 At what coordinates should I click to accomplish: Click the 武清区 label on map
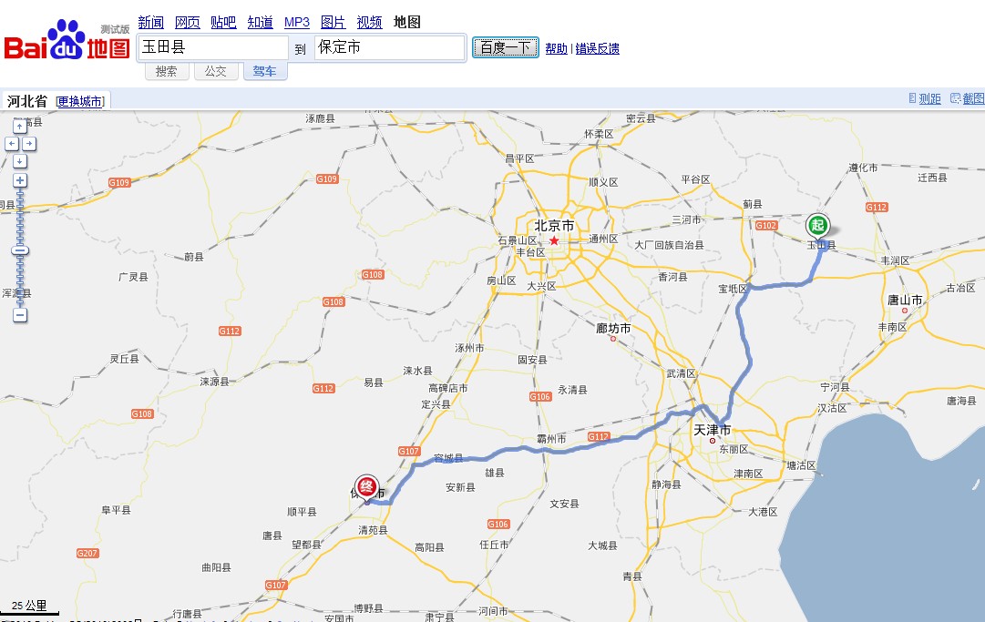click(x=682, y=373)
